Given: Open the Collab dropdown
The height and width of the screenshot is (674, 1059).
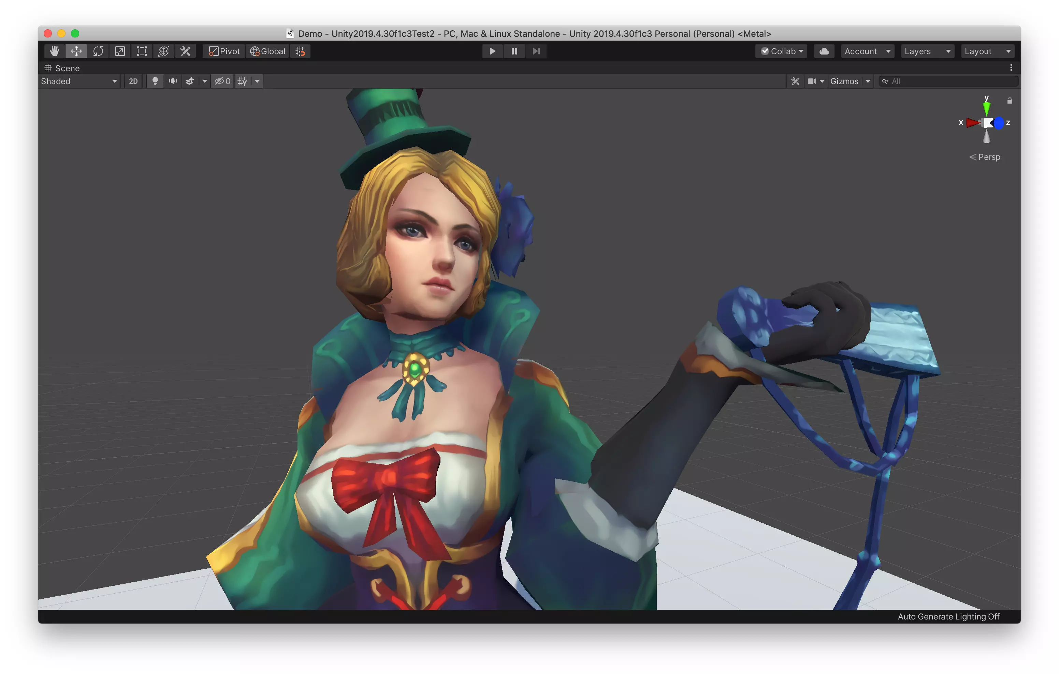Looking at the screenshot, I should click(x=782, y=51).
